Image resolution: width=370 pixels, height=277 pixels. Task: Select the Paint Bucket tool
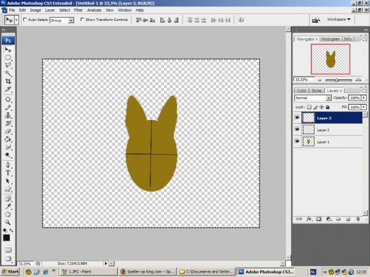8,139
